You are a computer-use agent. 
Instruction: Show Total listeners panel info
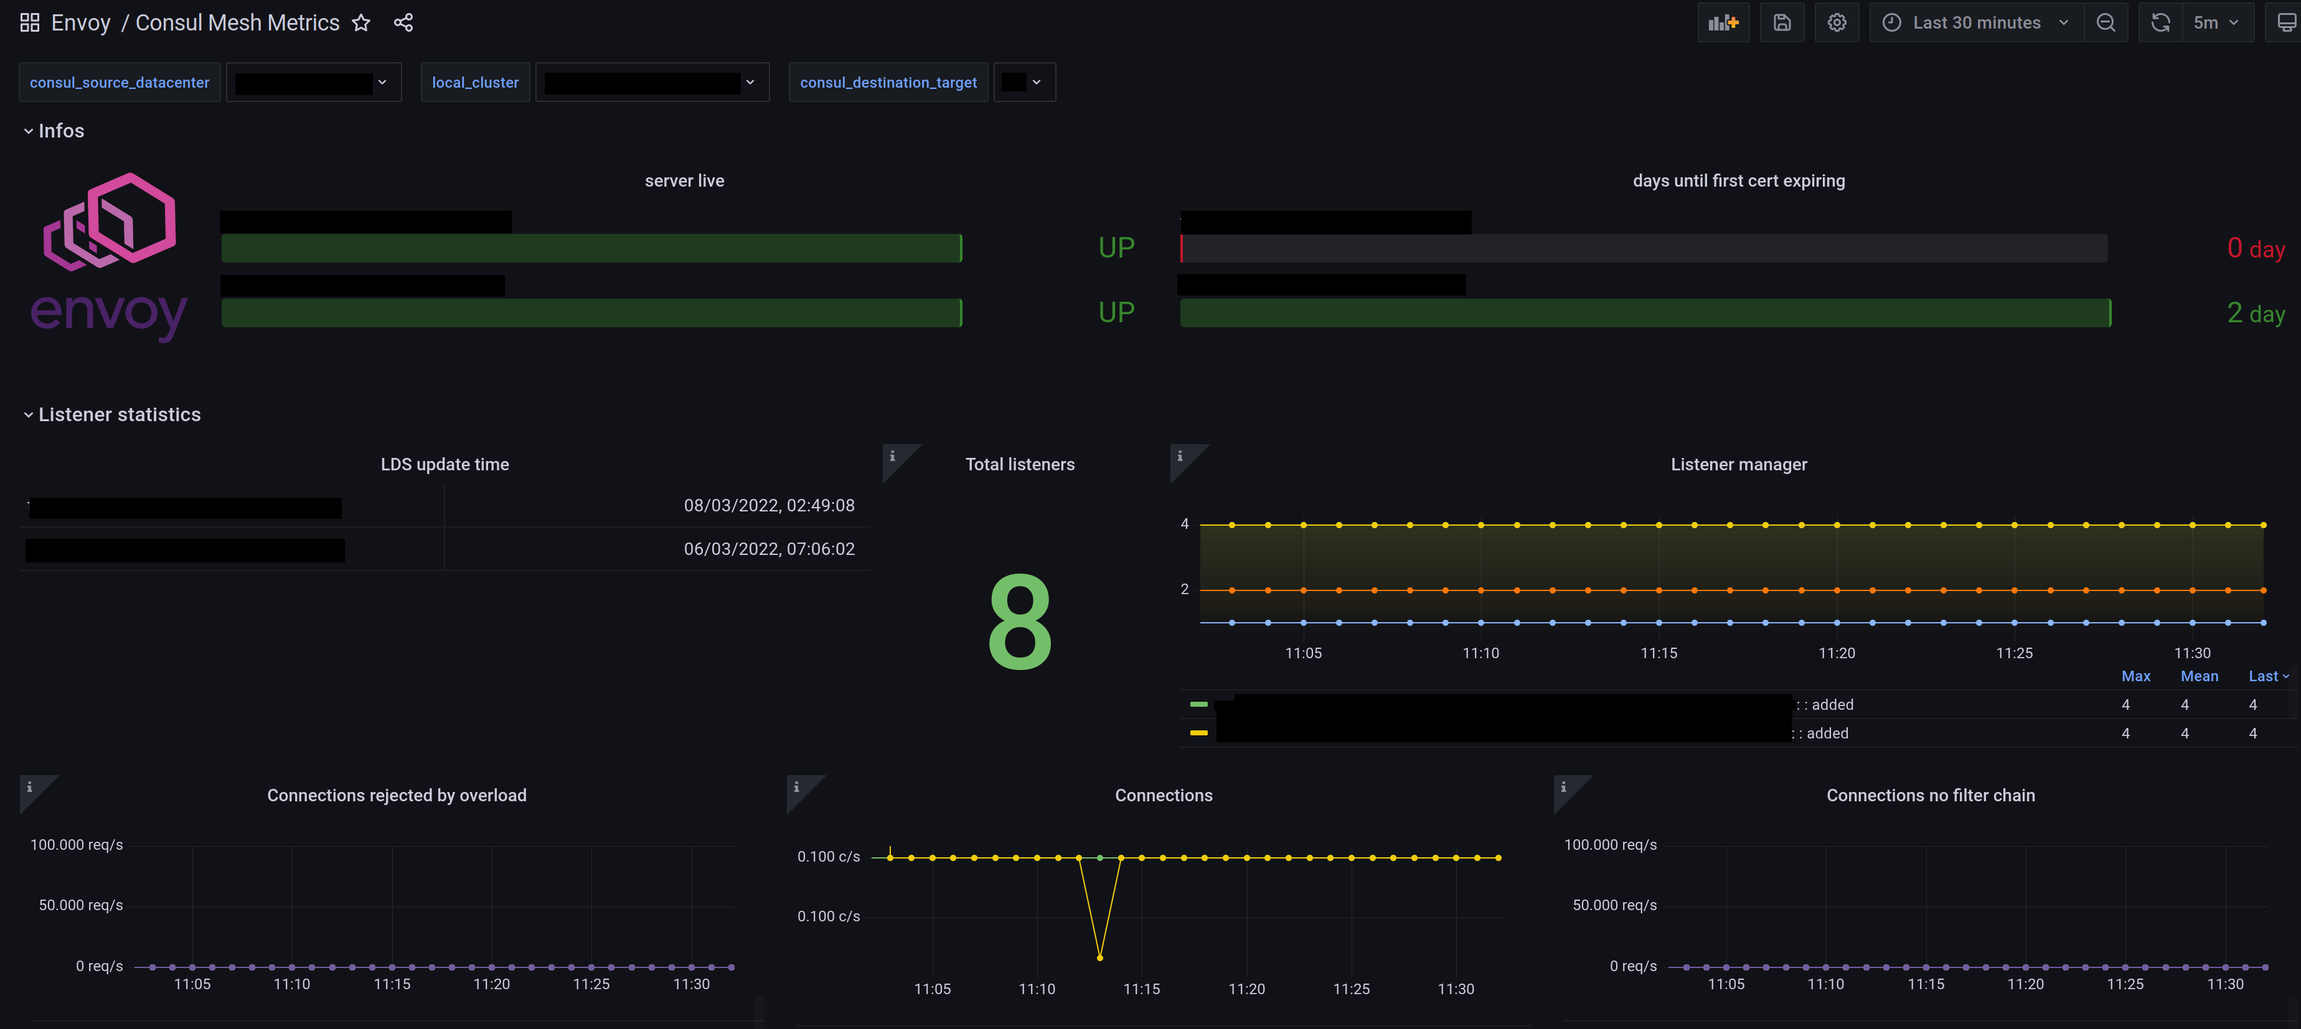click(x=892, y=456)
